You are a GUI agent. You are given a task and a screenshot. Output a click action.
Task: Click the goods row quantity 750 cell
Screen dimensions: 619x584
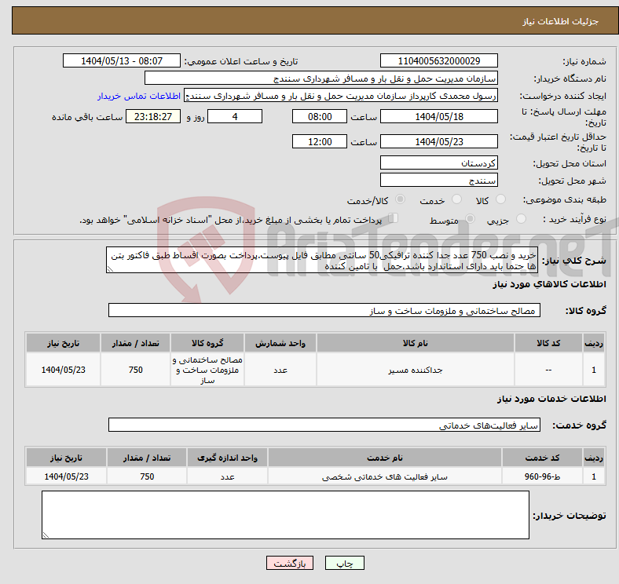pyautogui.click(x=135, y=370)
